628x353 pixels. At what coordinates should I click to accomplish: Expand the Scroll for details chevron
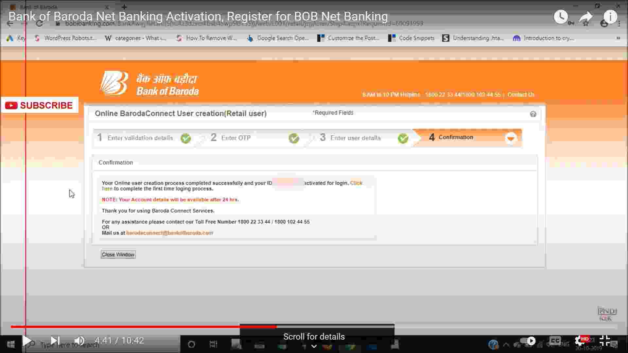pos(314,346)
